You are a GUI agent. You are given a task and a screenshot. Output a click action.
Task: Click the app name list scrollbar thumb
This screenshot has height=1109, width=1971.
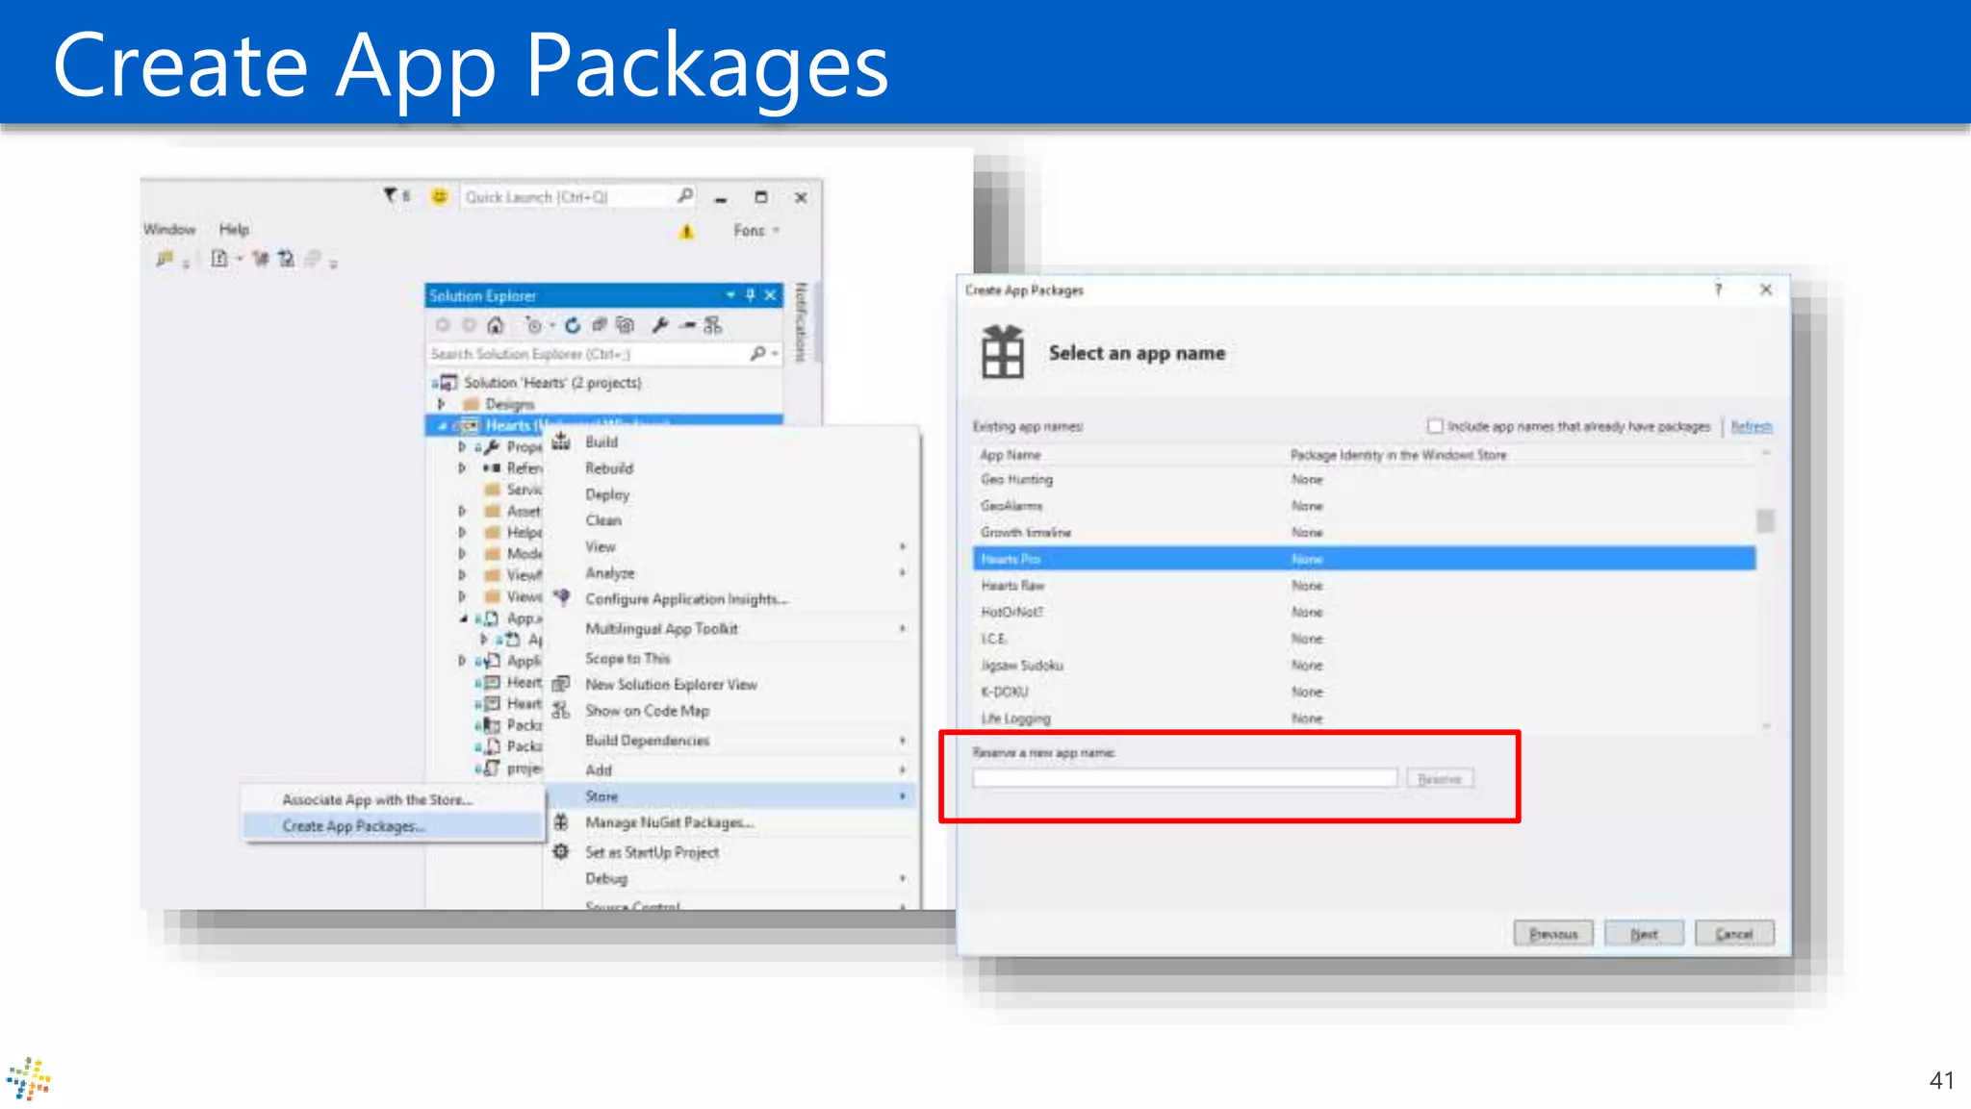(x=1765, y=520)
